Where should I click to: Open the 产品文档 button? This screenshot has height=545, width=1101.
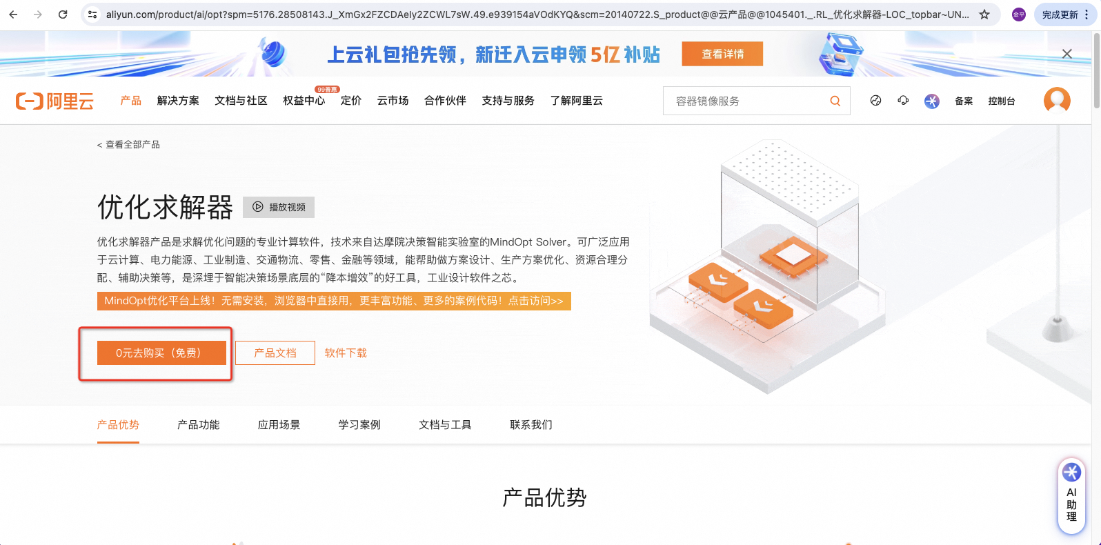coord(275,353)
